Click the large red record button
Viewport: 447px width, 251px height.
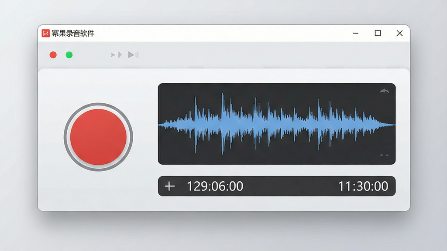tap(98, 137)
